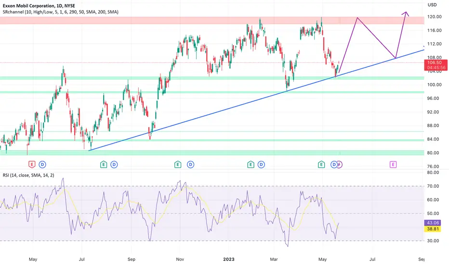Click the red 106.50 current price label
The height and width of the screenshot is (264, 449).
click(435, 63)
